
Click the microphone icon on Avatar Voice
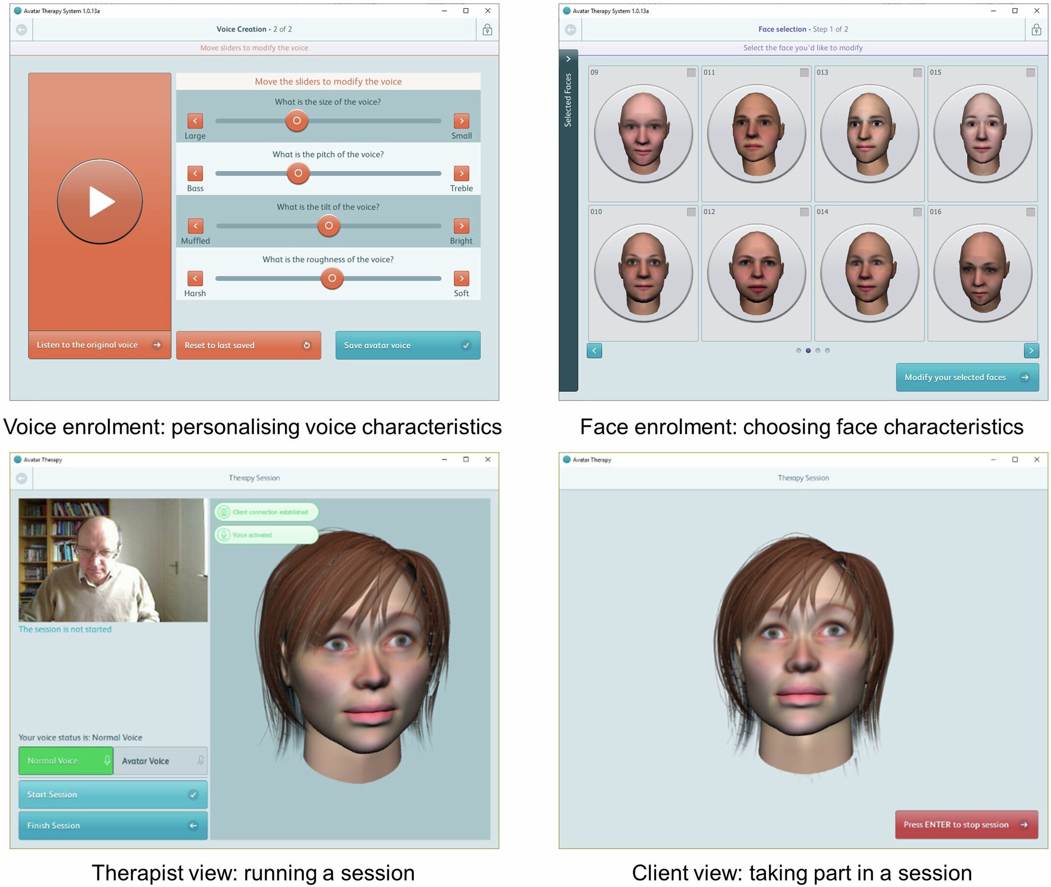(200, 760)
